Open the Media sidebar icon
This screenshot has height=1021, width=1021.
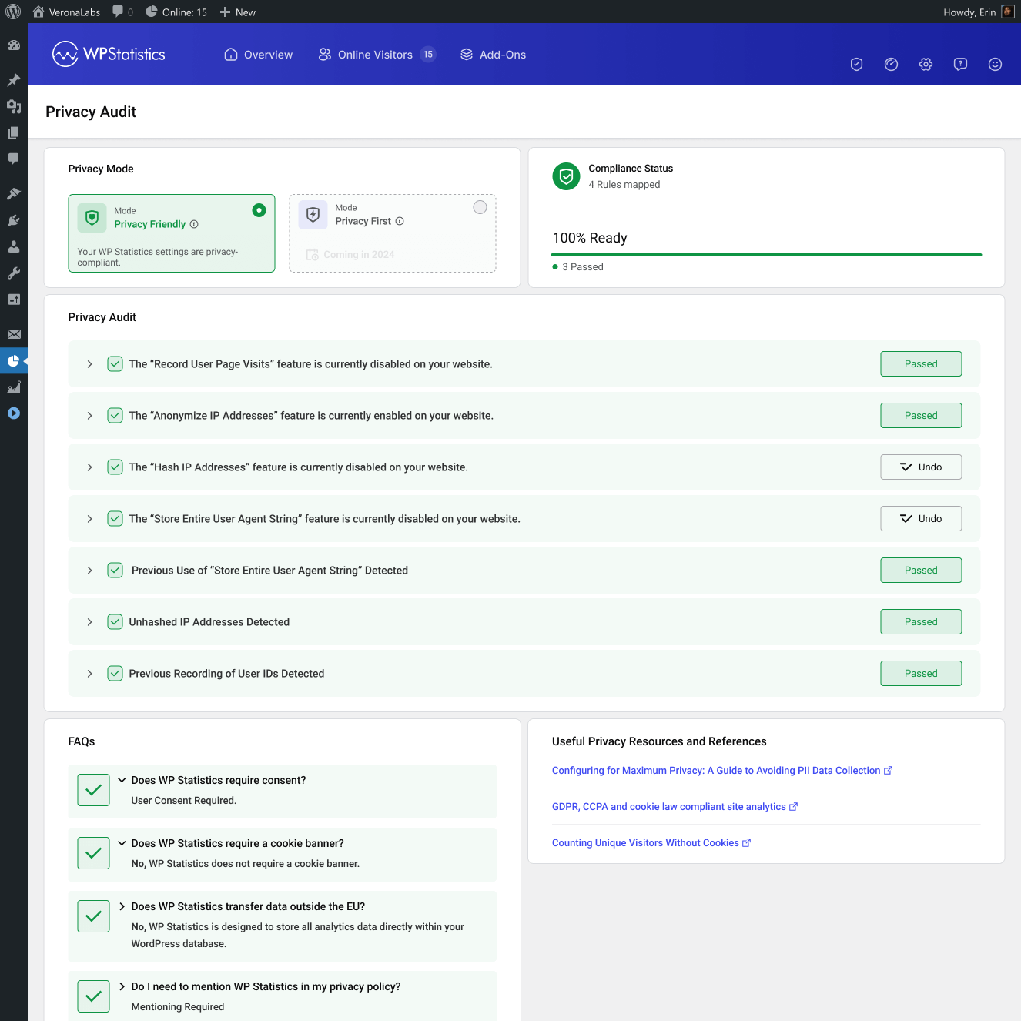[x=14, y=106]
